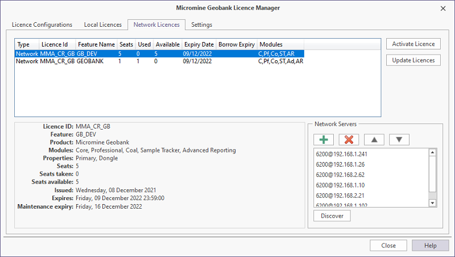The height and width of the screenshot is (257, 455).
Task: Click the Modules details value listing Core, Professional
Action: [156, 150]
